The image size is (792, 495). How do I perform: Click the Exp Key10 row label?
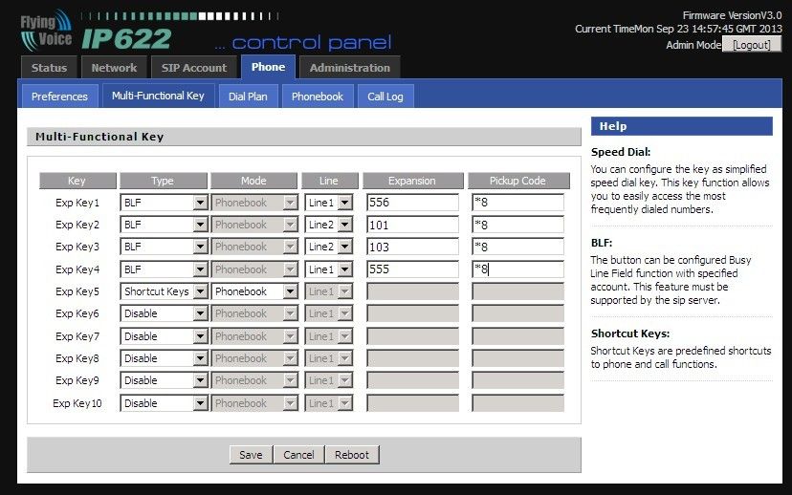77,403
